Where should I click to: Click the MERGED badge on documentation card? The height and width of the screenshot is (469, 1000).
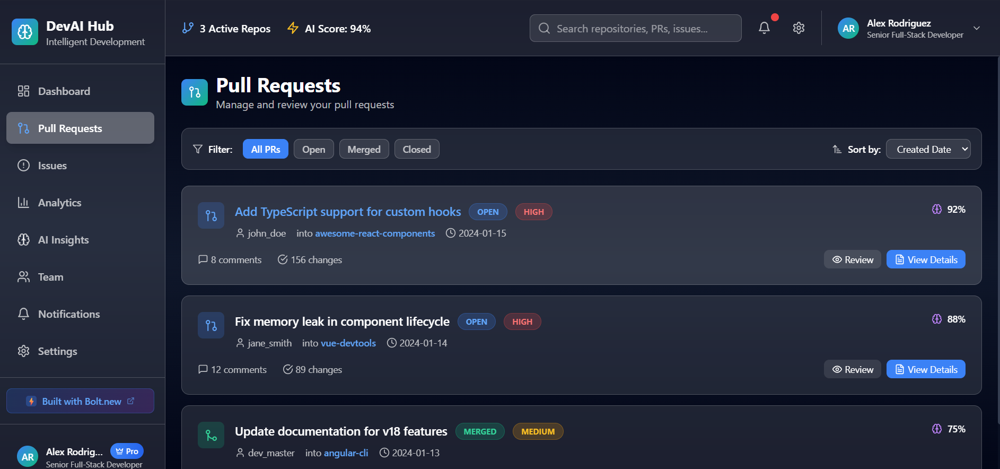pyautogui.click(x=480, y=431)
